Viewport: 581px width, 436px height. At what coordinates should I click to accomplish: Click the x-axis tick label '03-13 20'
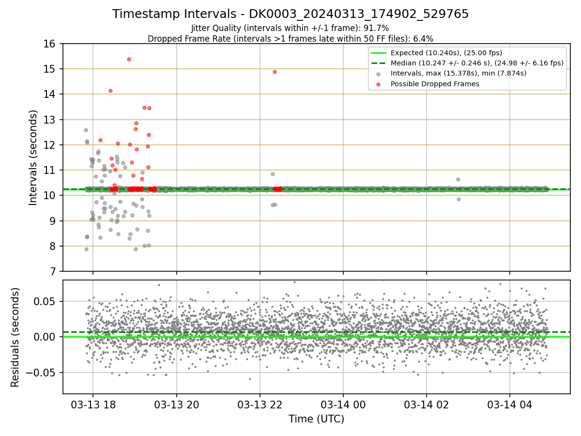click(x=176, y=404)
